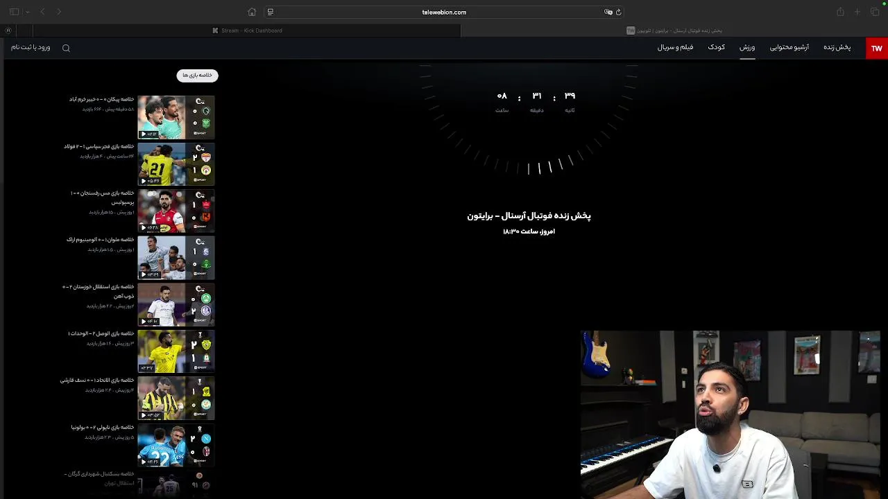Open the خلاصه ملوان ۱ - ۰ title link
Viewport: 888px width, 499px height.
pos(101,240)
